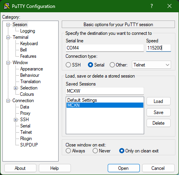This screenshot has width=179, height=175.
Task: Select the Other connection type radio
Action: (x=112, y=65)
